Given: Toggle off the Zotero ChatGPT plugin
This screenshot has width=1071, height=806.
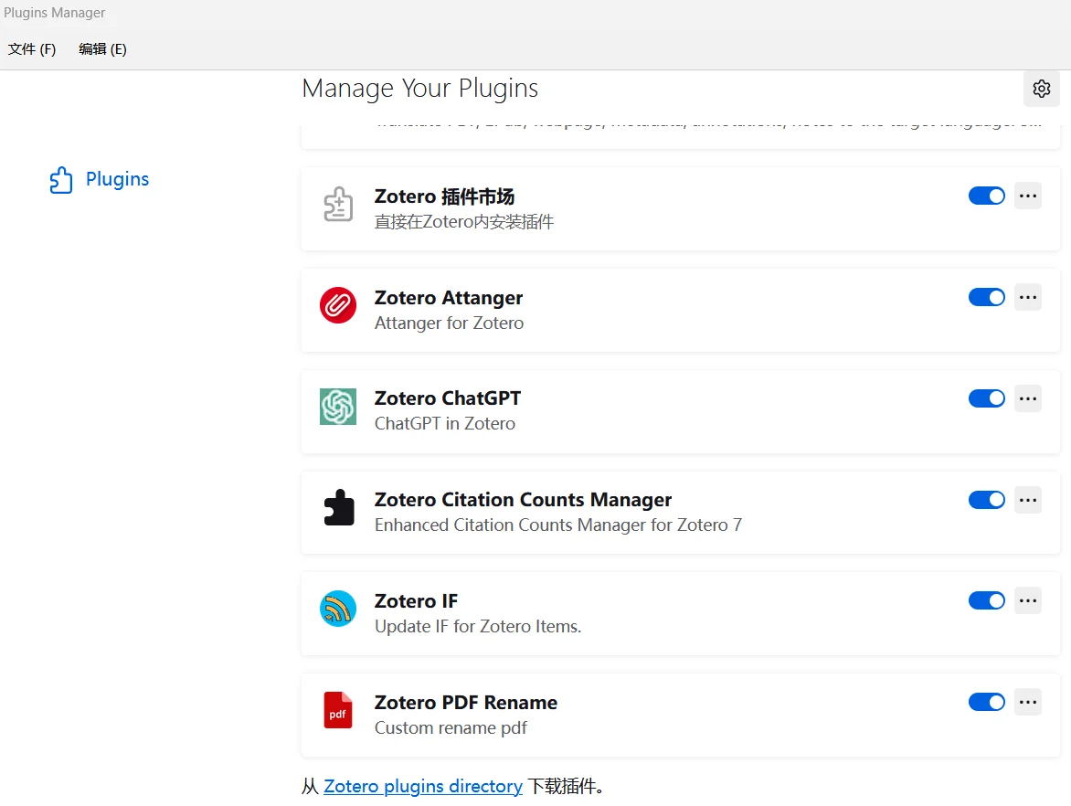Looking at the screenshot, I should (x=986, y=398).
